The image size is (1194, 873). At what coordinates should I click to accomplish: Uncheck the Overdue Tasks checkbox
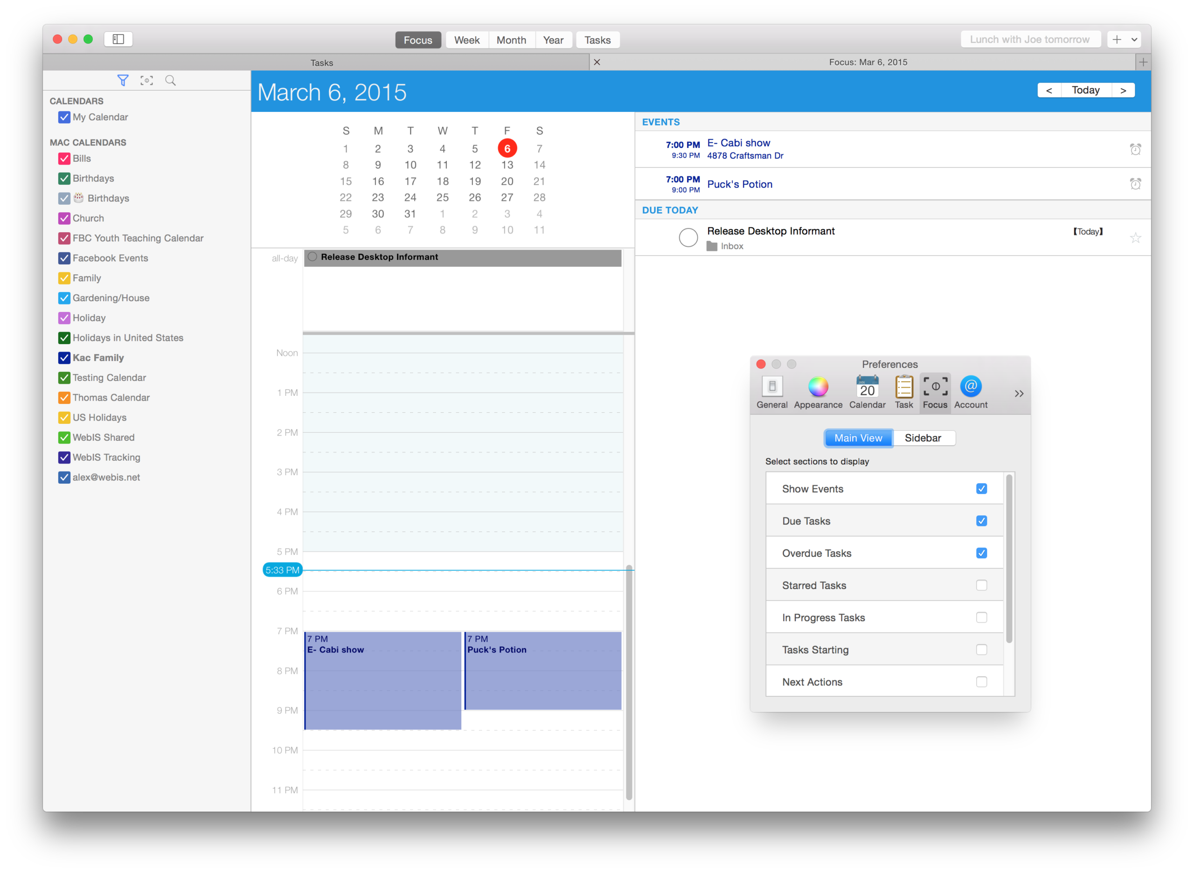[981, 553]
